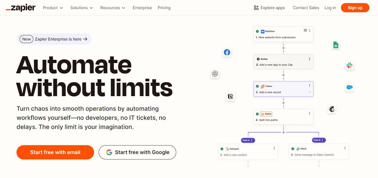
Task: Click the Paths app badge in step 4
Action: (266, 114)
